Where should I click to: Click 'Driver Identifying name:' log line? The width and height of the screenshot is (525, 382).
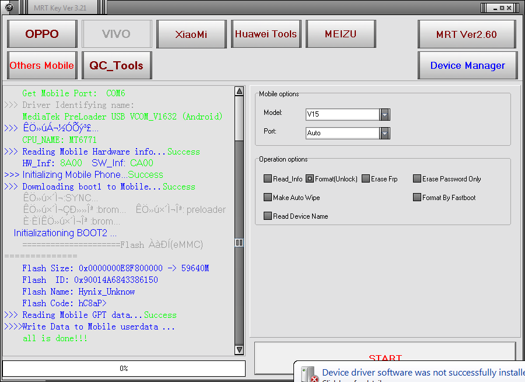[69, 105]
